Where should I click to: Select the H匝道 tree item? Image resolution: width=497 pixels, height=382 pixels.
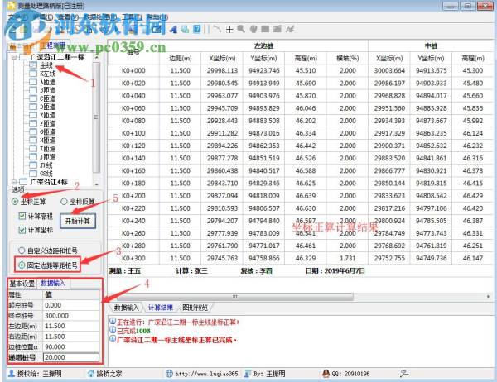click(47, 141)
